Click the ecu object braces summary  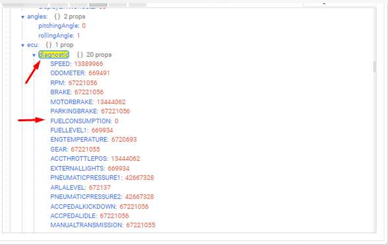[x=49, y=45]
